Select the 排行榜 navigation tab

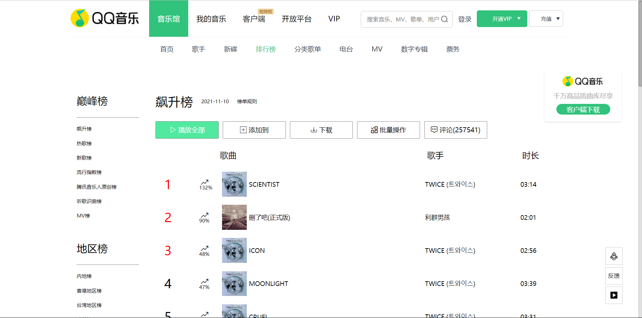click(265, 49)
